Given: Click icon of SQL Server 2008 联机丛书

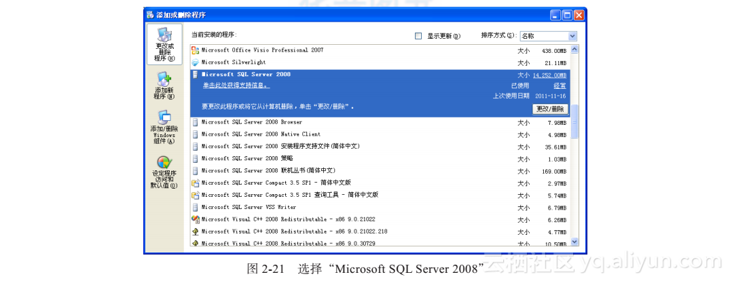Looking at the screenshot, I should (196, 171).
